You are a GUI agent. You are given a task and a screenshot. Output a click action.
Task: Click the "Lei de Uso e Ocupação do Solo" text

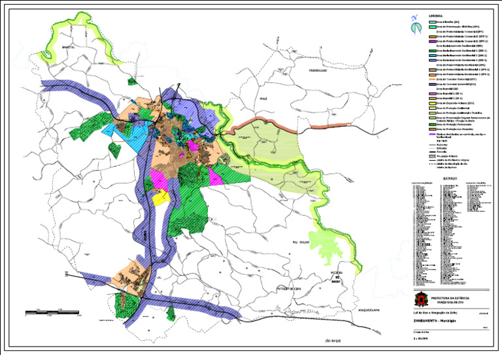coord(435,313)
